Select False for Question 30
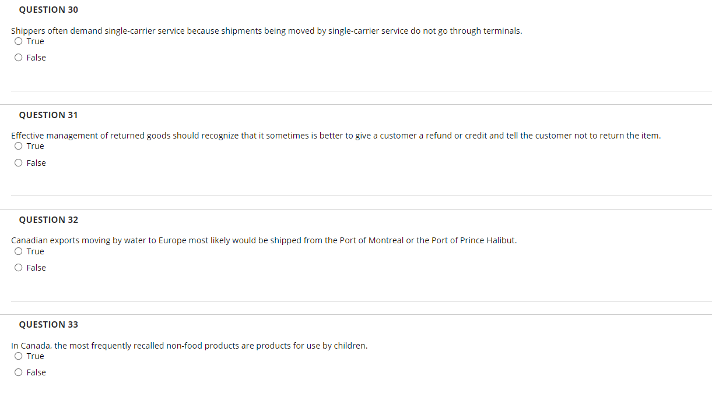712x394 pixels. click(x=18, y=57)
